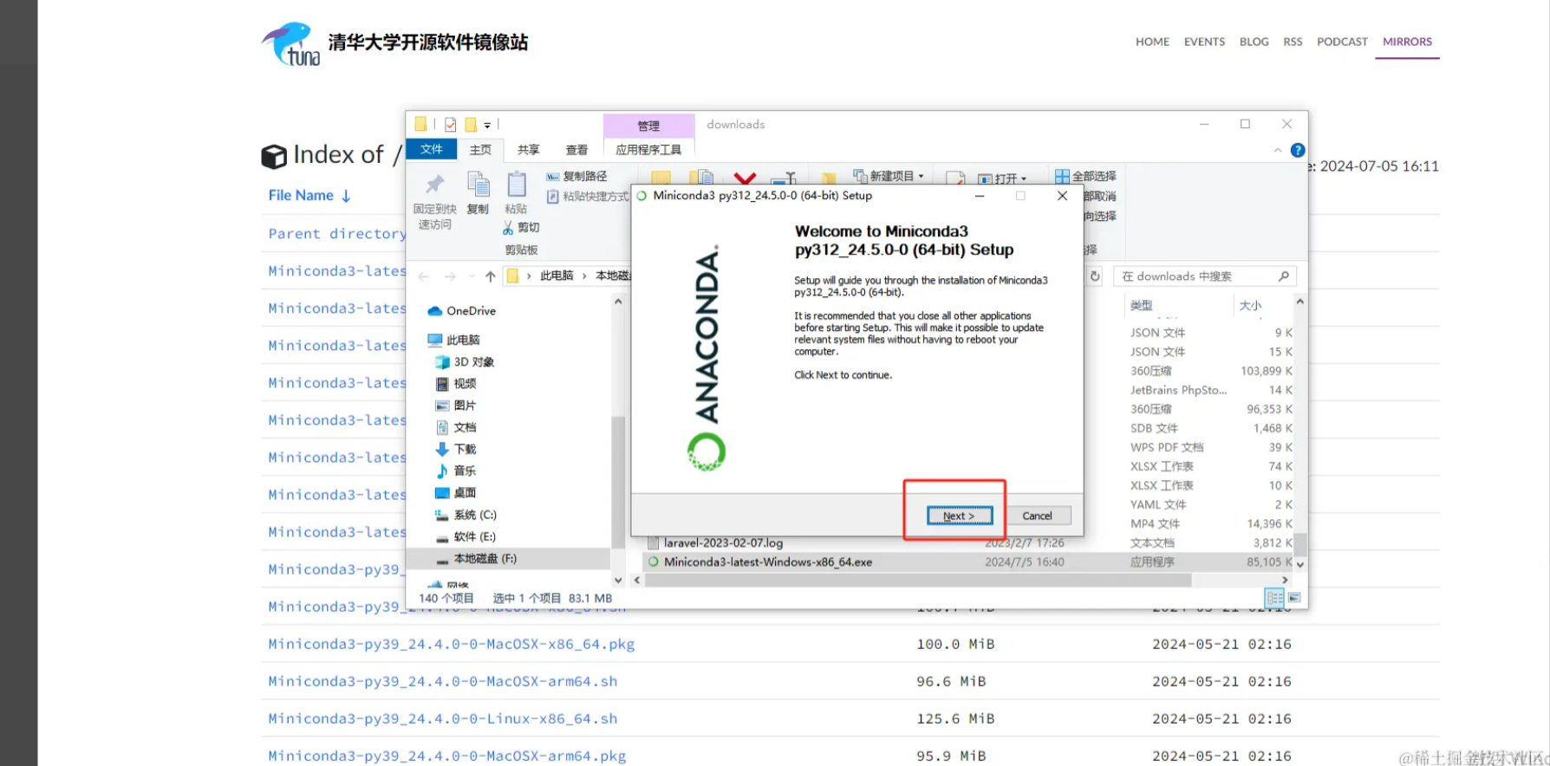The image size is (1550, 766).
Task: Switch to the 主页 ribbon tab
Action: [x=480, y=150]
